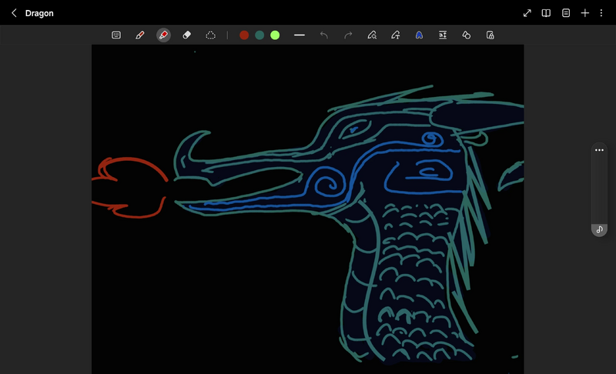Select the keyboard text input tool
The height and width of the screenshot is (374, 616).
(x=116, y=35)
